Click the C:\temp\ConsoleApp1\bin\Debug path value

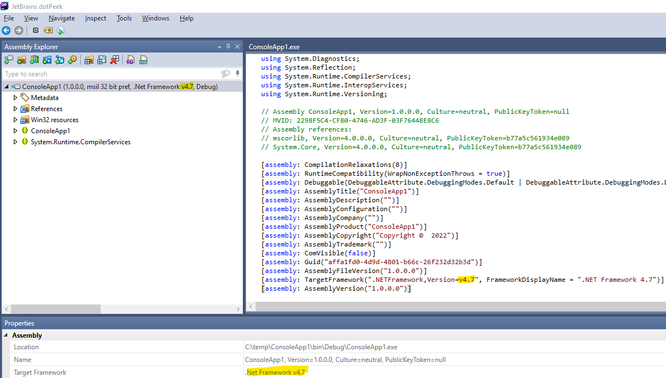tap(321, 347)
